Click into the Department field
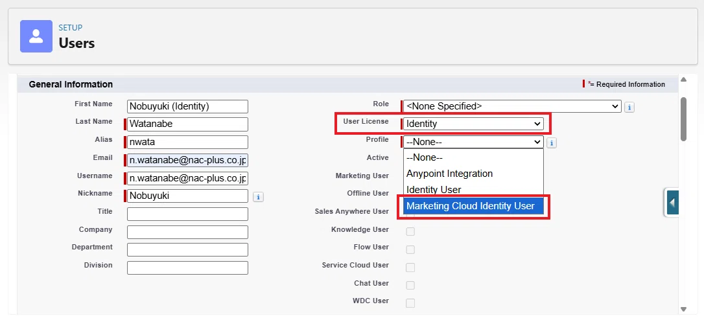The height and width of the screenshot is (320, 704). tap(188, 249)
